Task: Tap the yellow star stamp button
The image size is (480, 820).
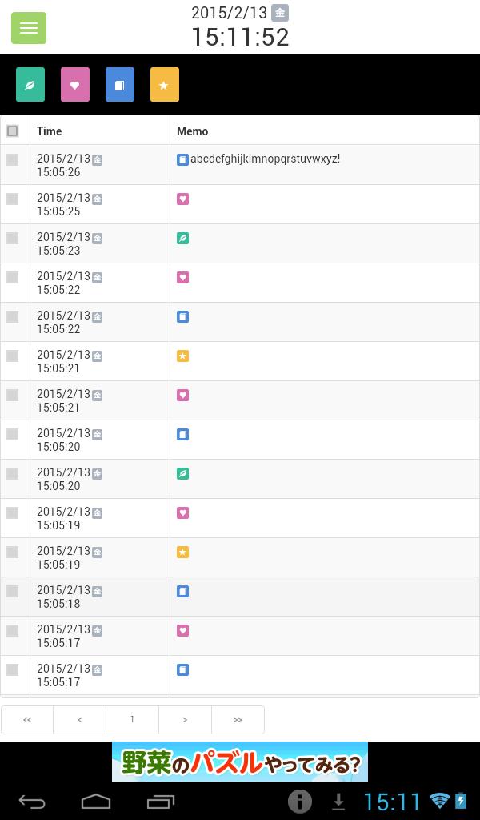Action: (x=165, y=84)
